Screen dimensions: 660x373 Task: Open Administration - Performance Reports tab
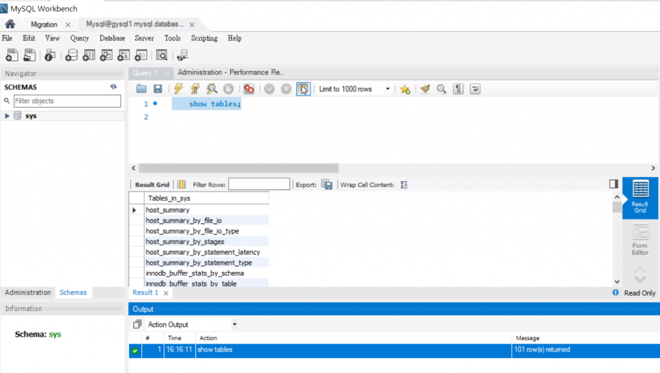230,72
